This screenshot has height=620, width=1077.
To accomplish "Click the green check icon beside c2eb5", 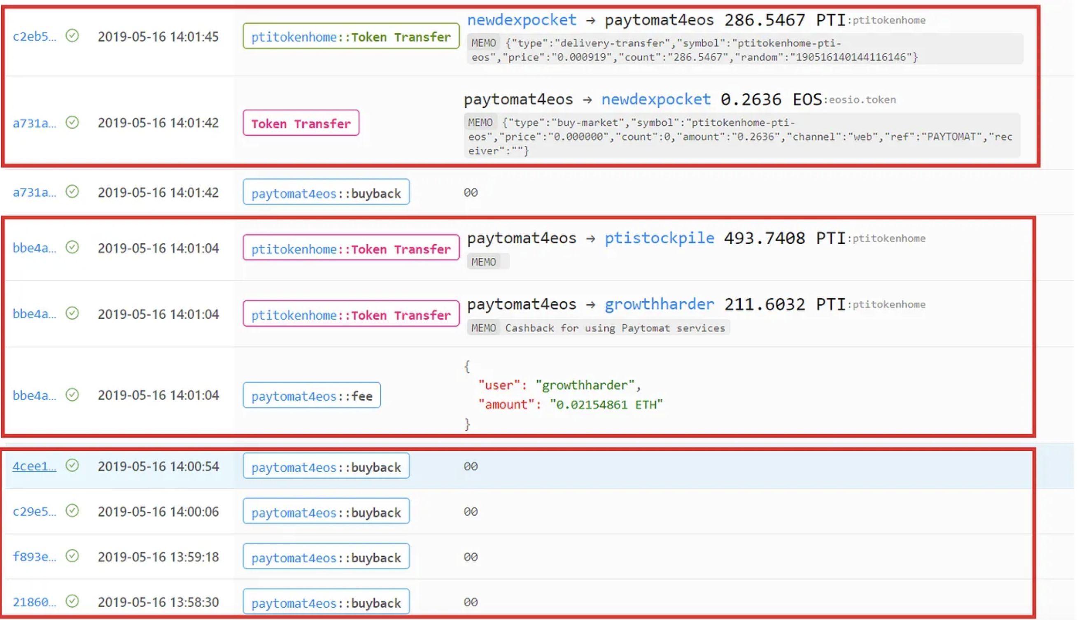I will pyautogui.click(x=72, y=36).
